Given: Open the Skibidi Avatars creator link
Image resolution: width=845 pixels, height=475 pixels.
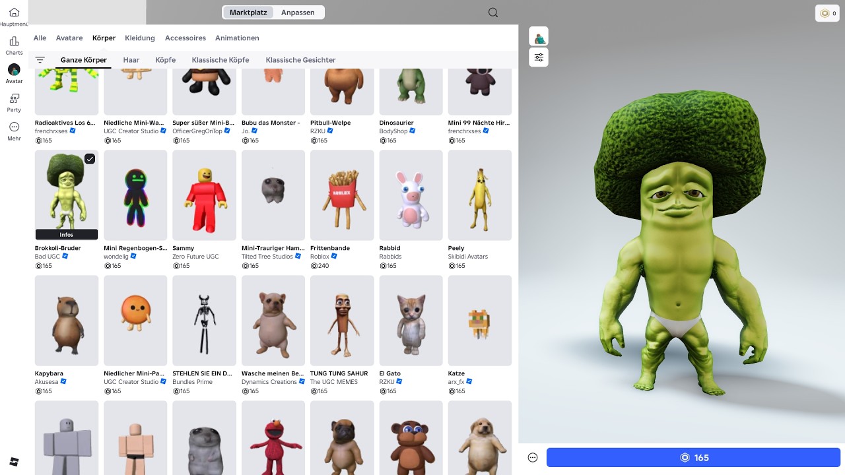Looking at the screenshot, I should tap(468, 257).
